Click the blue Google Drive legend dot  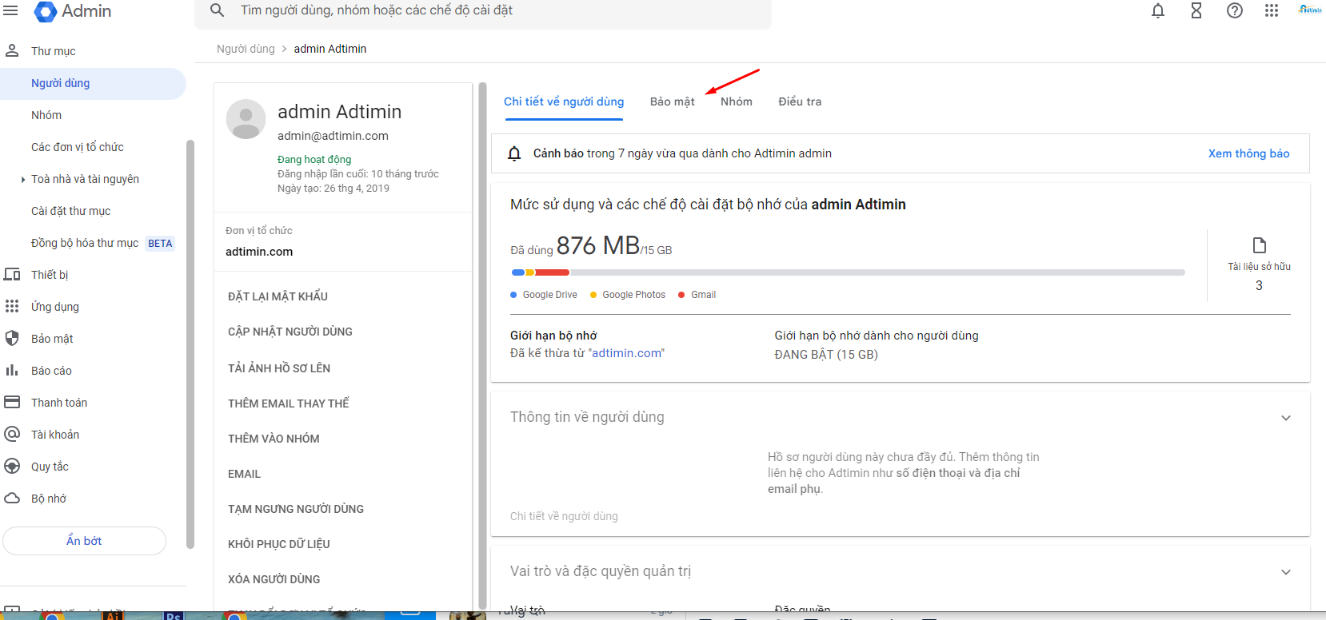513,295
